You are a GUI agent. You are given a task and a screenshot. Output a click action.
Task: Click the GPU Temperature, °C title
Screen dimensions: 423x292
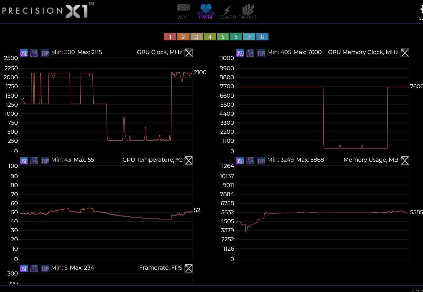click(152, 160)
